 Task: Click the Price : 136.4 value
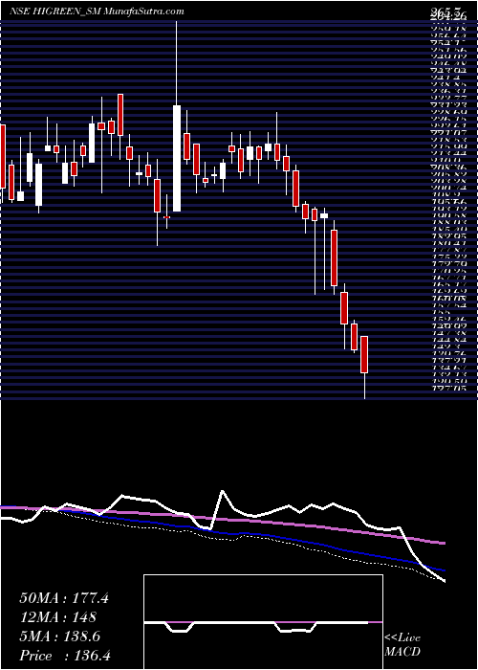click(64, 656)
